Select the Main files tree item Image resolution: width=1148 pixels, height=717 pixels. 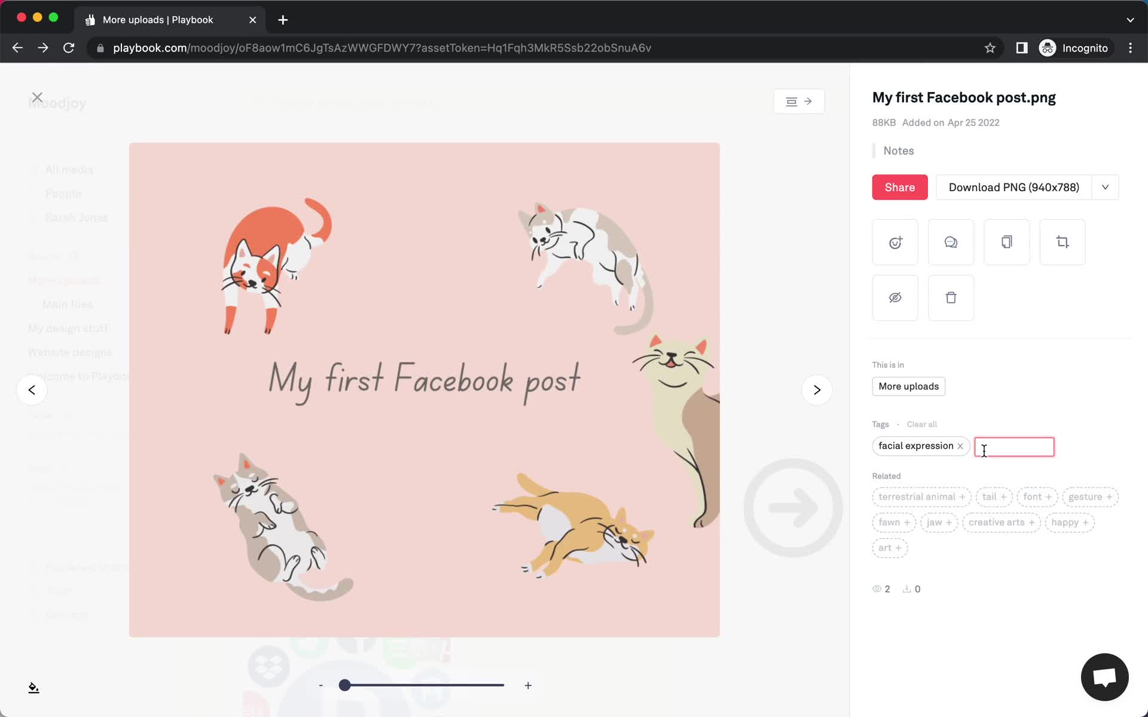click(x=68, y=304)
